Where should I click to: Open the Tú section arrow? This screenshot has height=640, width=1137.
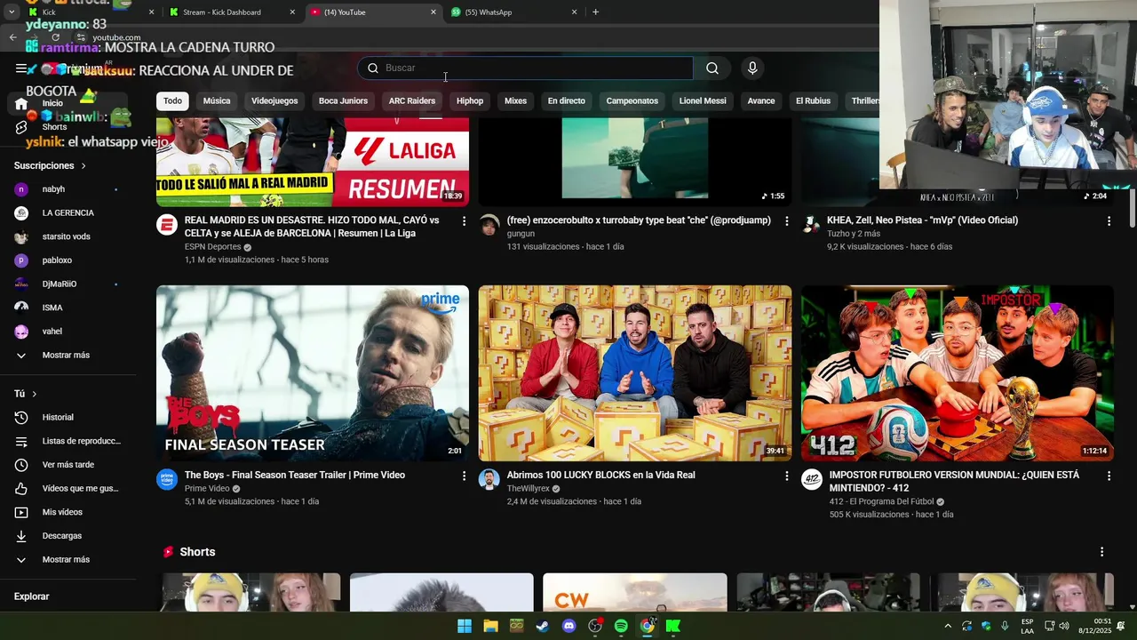tap(35, 394)
